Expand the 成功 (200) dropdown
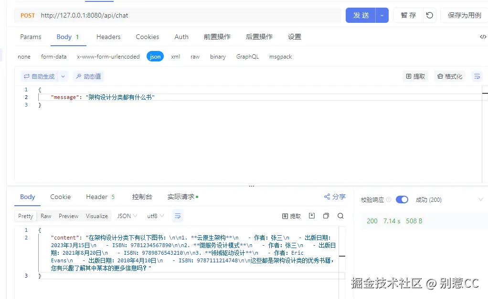Screen dimensions: 488x299 pos(480,199)
